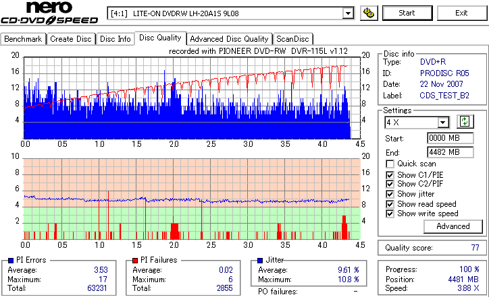This screenshot has width=489, height=297.
Task: Open the Create Disc tab
Action: 71,39
